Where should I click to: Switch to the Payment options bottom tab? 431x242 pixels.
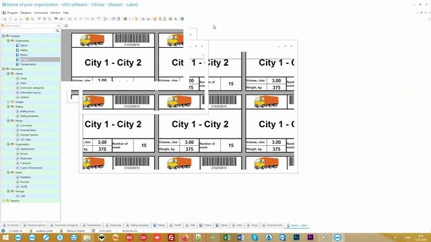(34, 225)
